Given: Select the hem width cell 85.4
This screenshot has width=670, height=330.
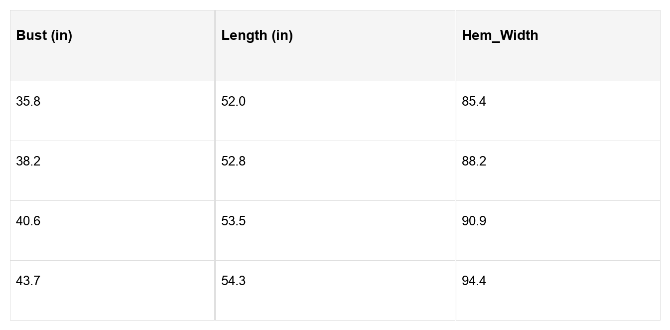Looking at the screenshot, I should coord(474,102).
